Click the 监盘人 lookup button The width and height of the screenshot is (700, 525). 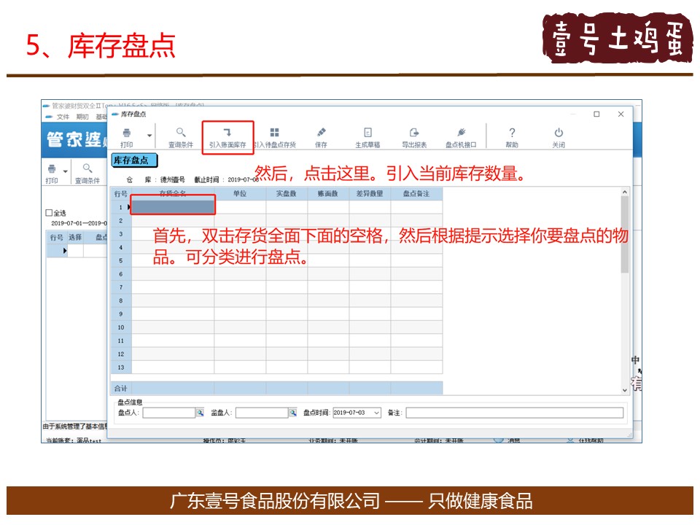click(x=293, y=413)
